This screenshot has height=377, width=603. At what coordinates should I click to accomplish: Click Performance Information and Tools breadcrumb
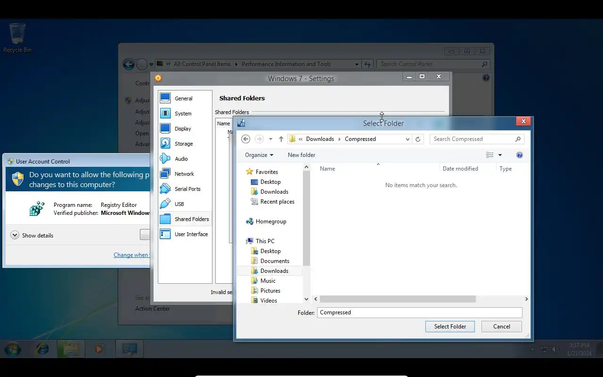coord(286,65)
